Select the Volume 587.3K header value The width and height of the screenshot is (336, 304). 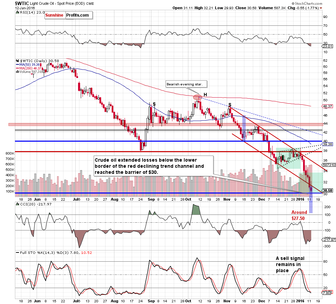tap(272, 8)
